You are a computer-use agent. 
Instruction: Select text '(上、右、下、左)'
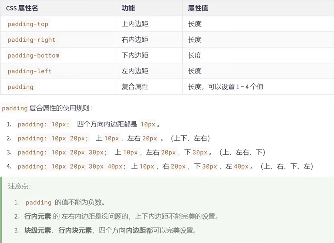287,166
